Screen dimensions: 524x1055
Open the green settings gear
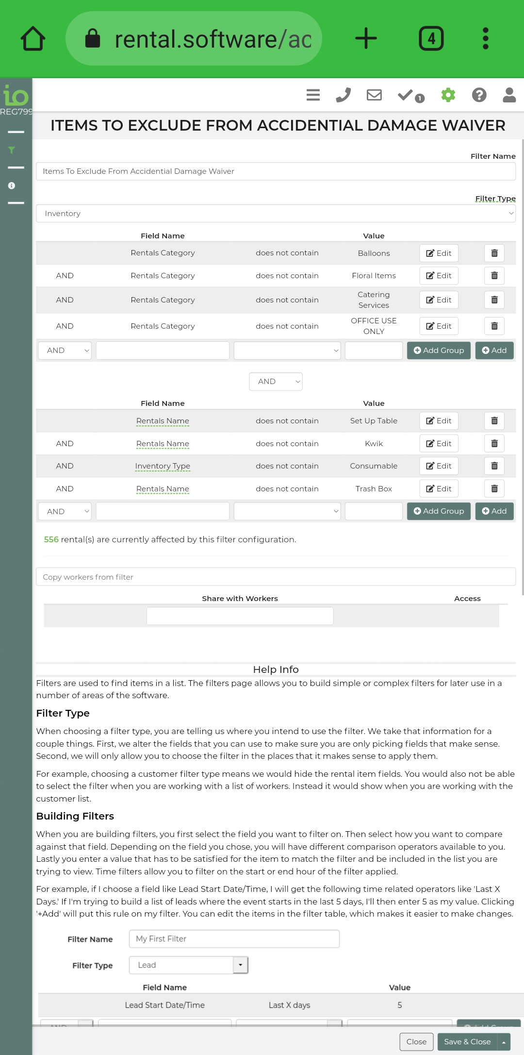point(448,95)
